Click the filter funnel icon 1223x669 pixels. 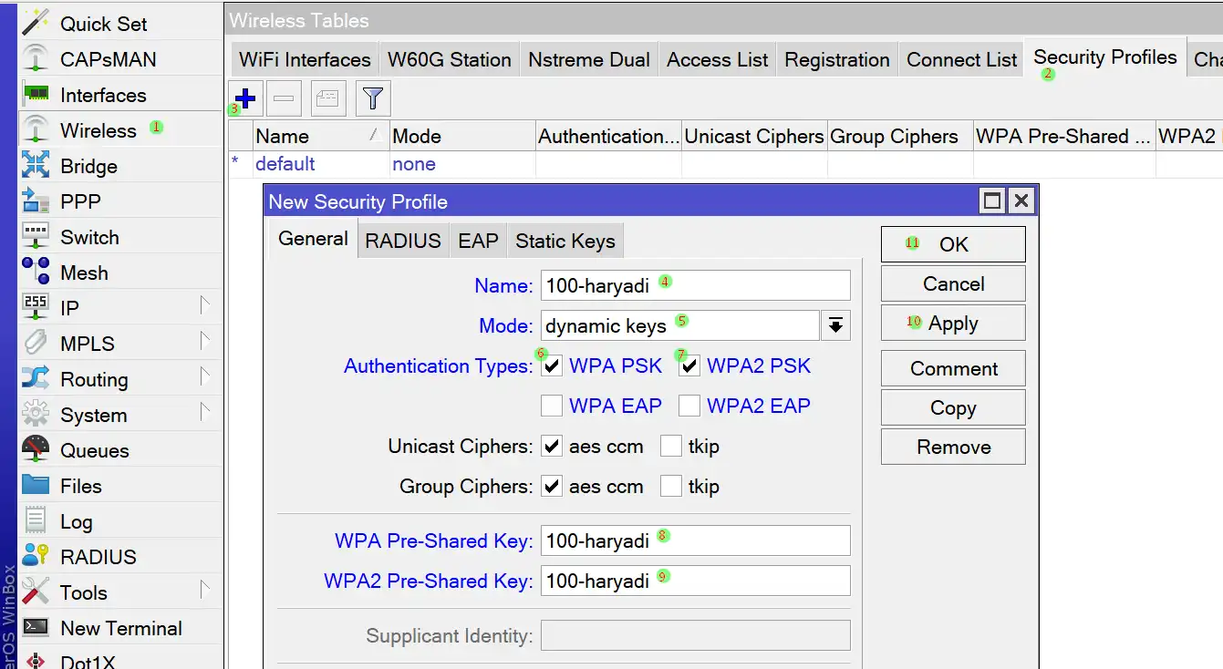(372, 98)
